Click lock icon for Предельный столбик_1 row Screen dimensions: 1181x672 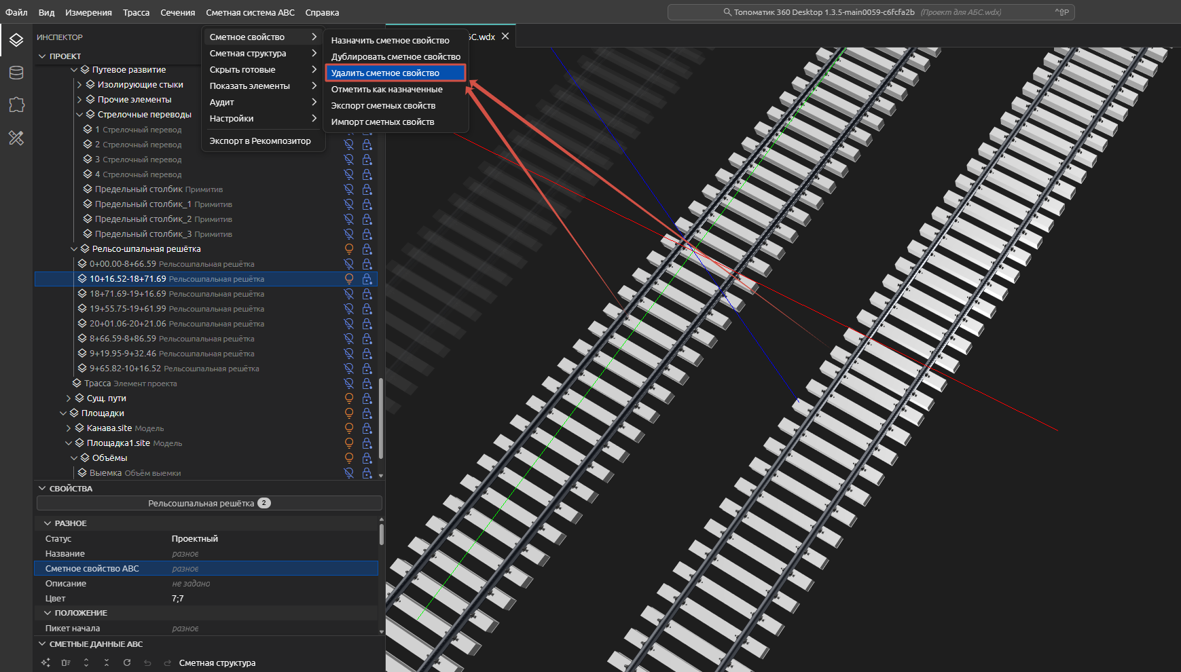click(x=367, y=204)
